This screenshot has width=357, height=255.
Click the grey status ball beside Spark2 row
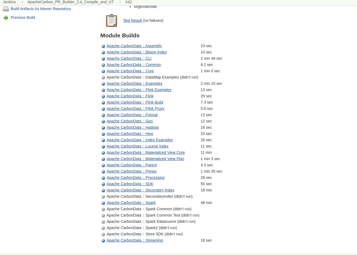[103, 228]
